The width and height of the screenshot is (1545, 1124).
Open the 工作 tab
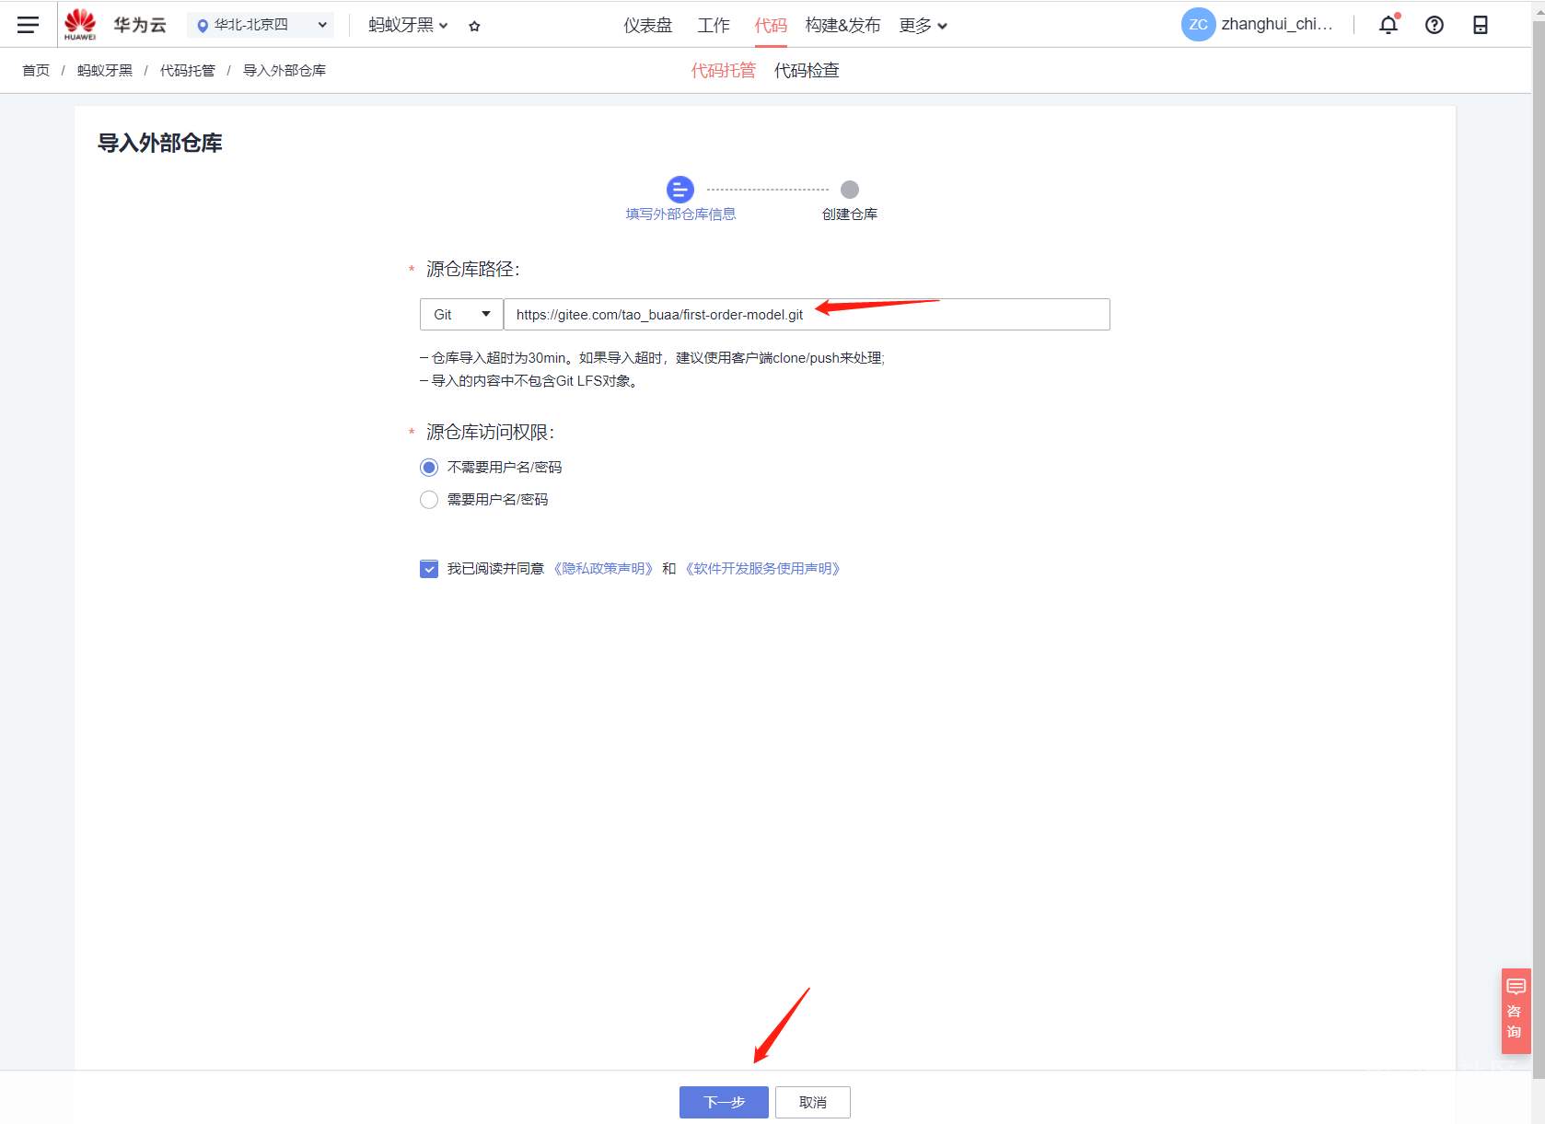click(x=714, y=25)
